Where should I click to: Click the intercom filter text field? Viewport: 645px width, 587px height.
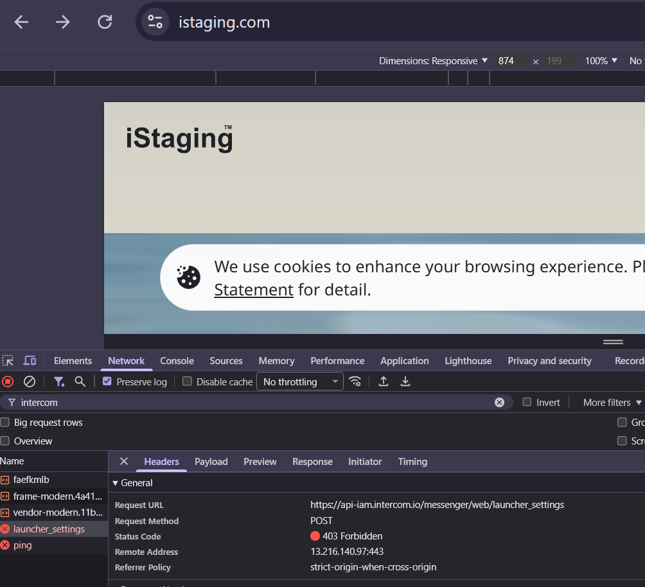[x=257, y=402]
